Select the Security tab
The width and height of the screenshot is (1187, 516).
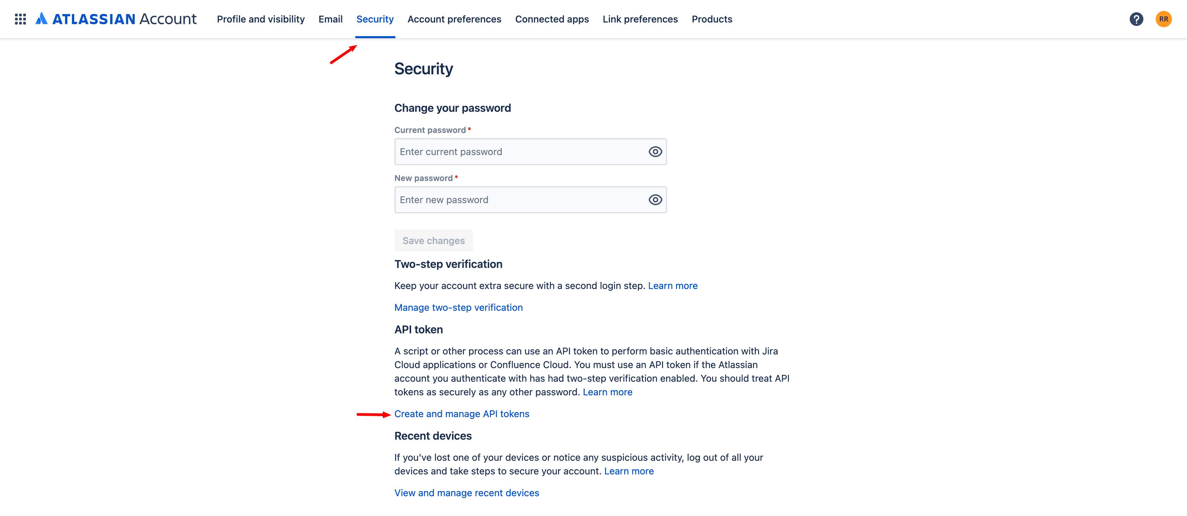tap(375, 19)
